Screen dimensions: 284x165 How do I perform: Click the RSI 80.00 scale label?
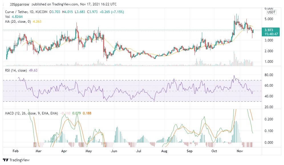click(x=269, y=75)
